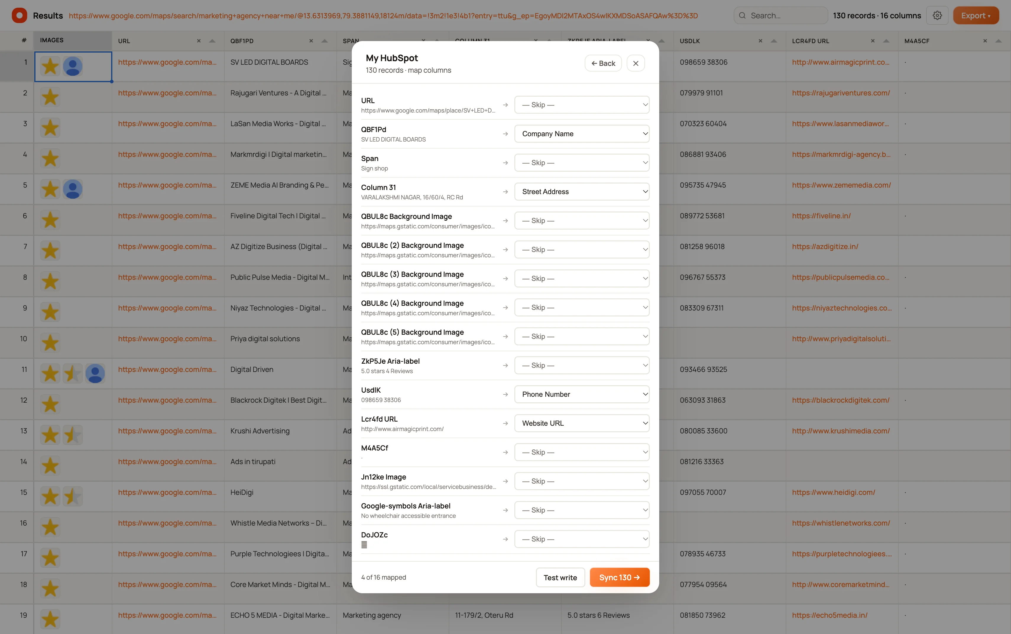Screen dimensions: 1011x634
Task: Open the Span field mapping dropdown
Action: pyautogui.click(x=582, y=163)
